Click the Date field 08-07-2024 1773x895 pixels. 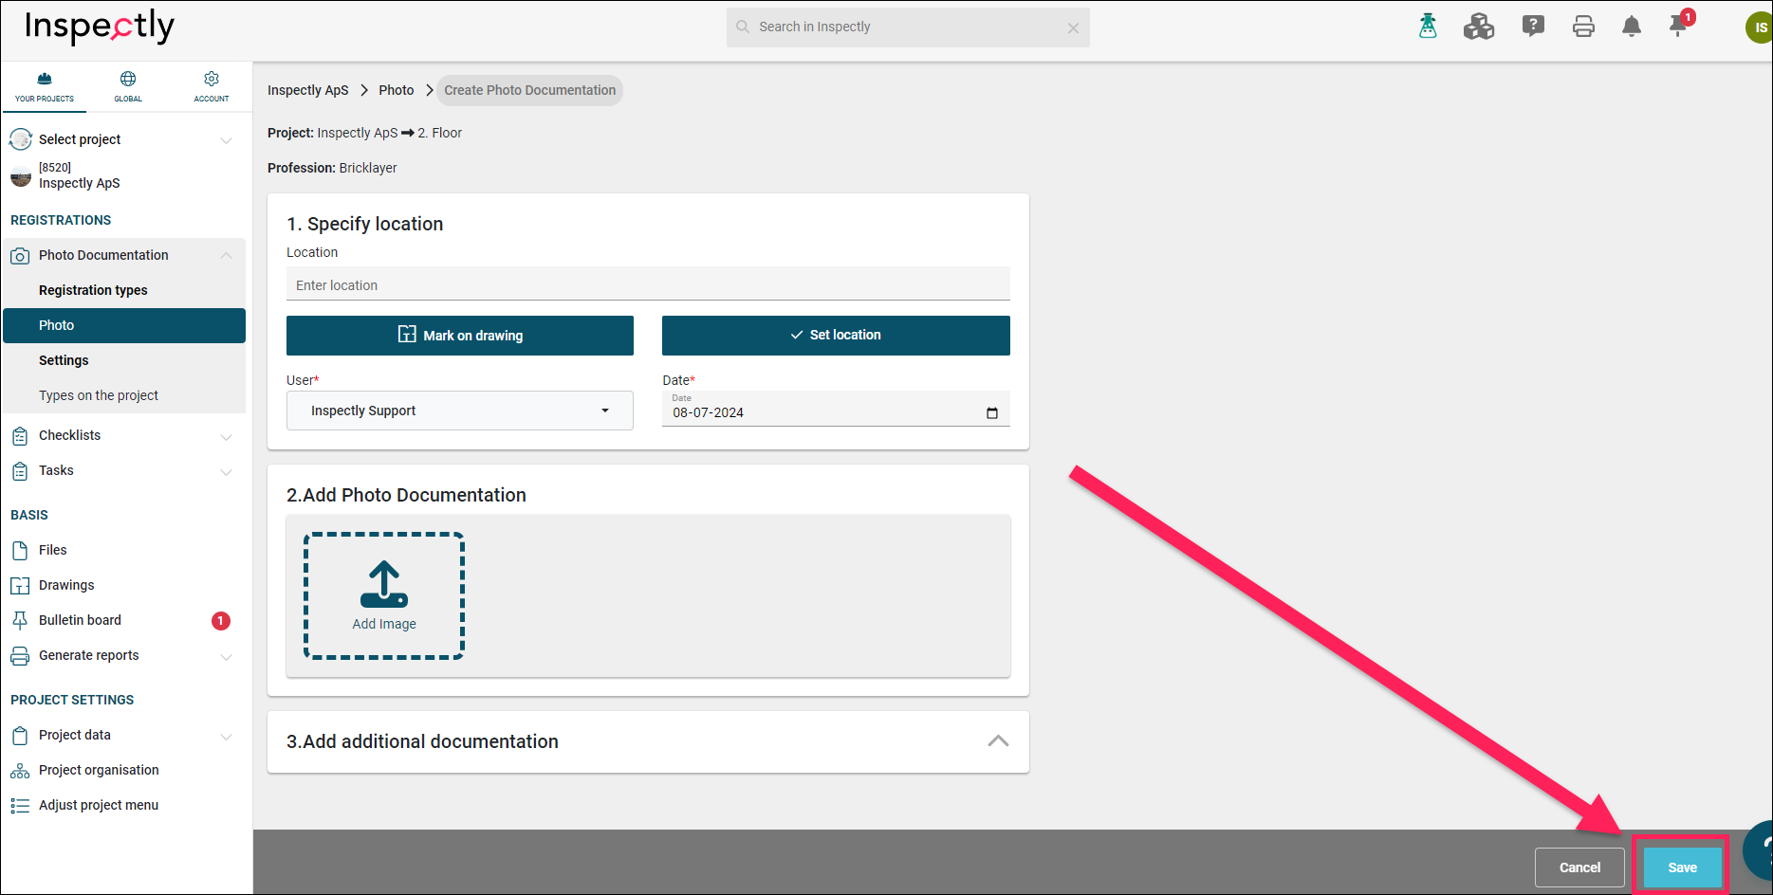click(x=836, y=410)
